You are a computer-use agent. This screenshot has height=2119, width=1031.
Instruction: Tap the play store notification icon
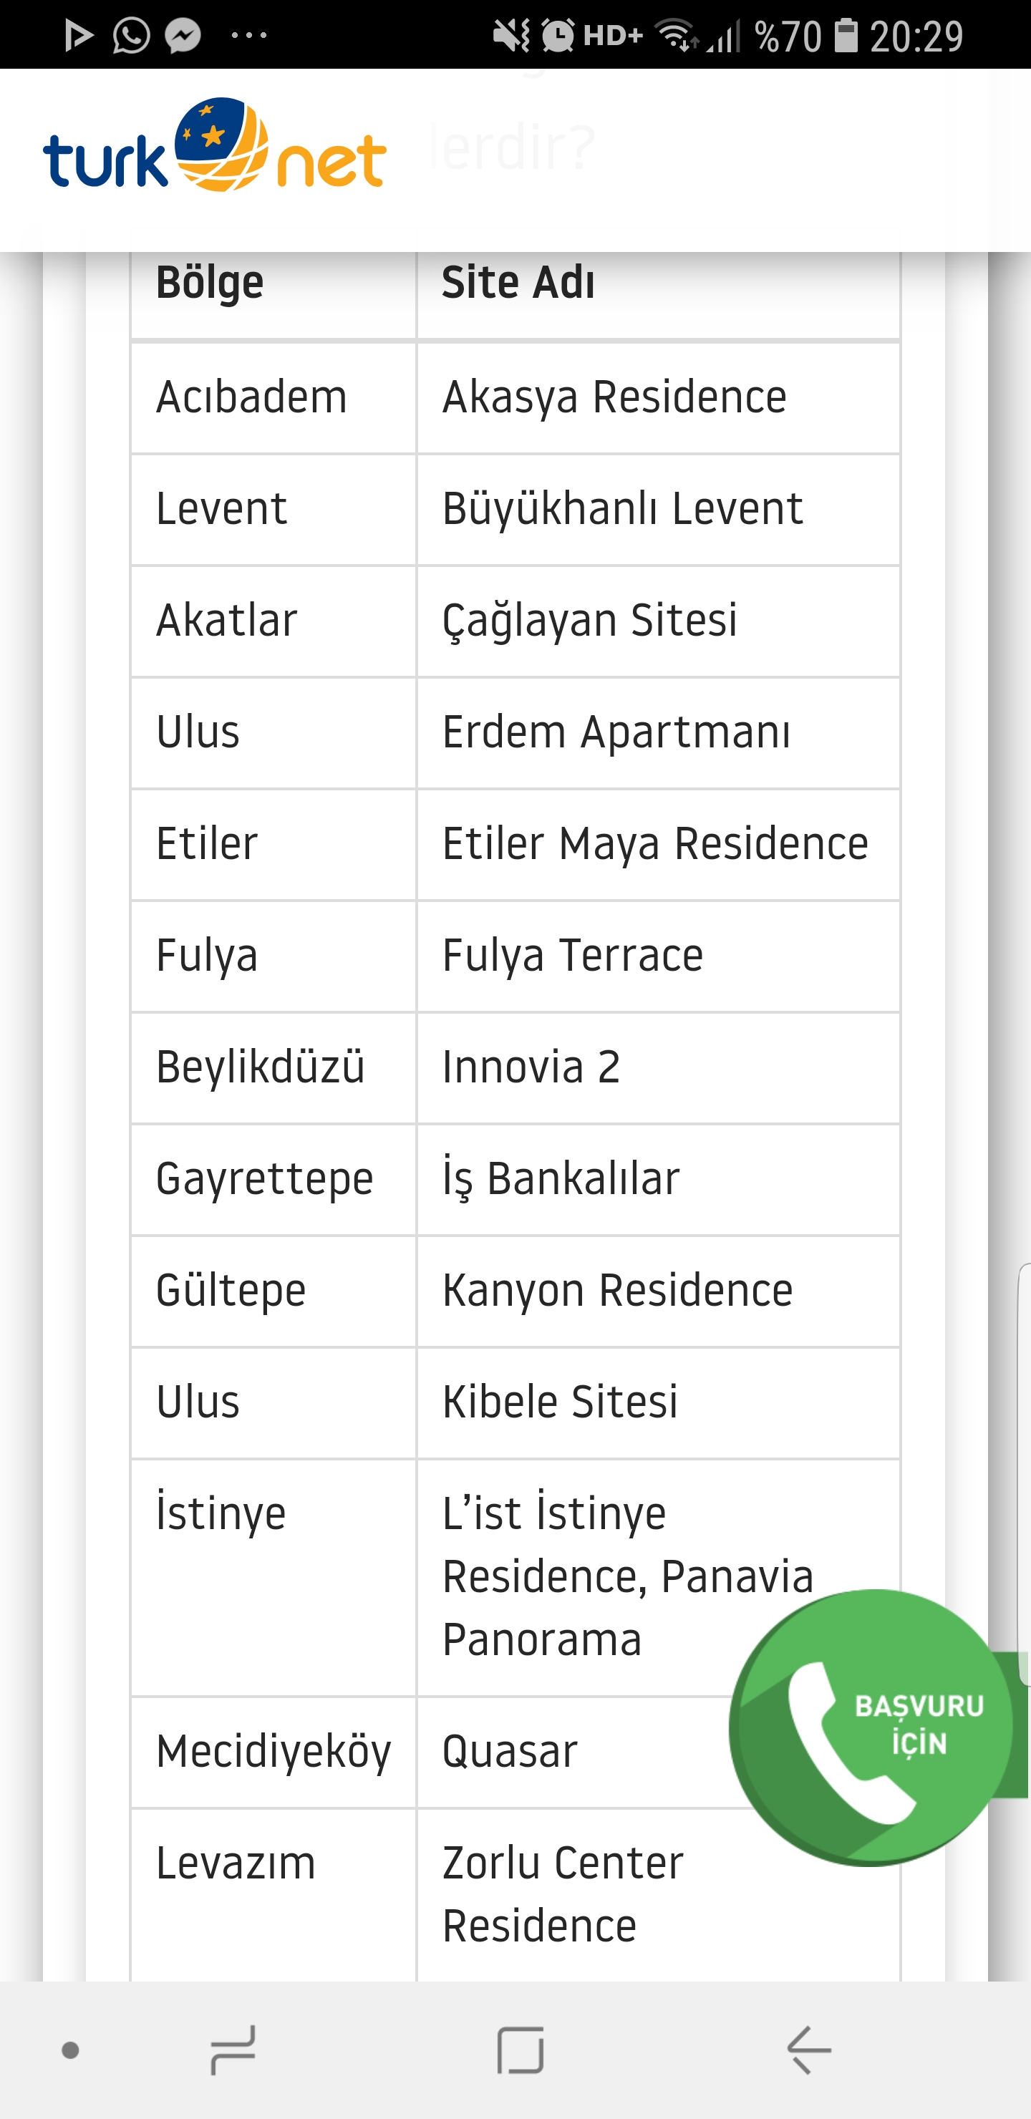point(79,35)
